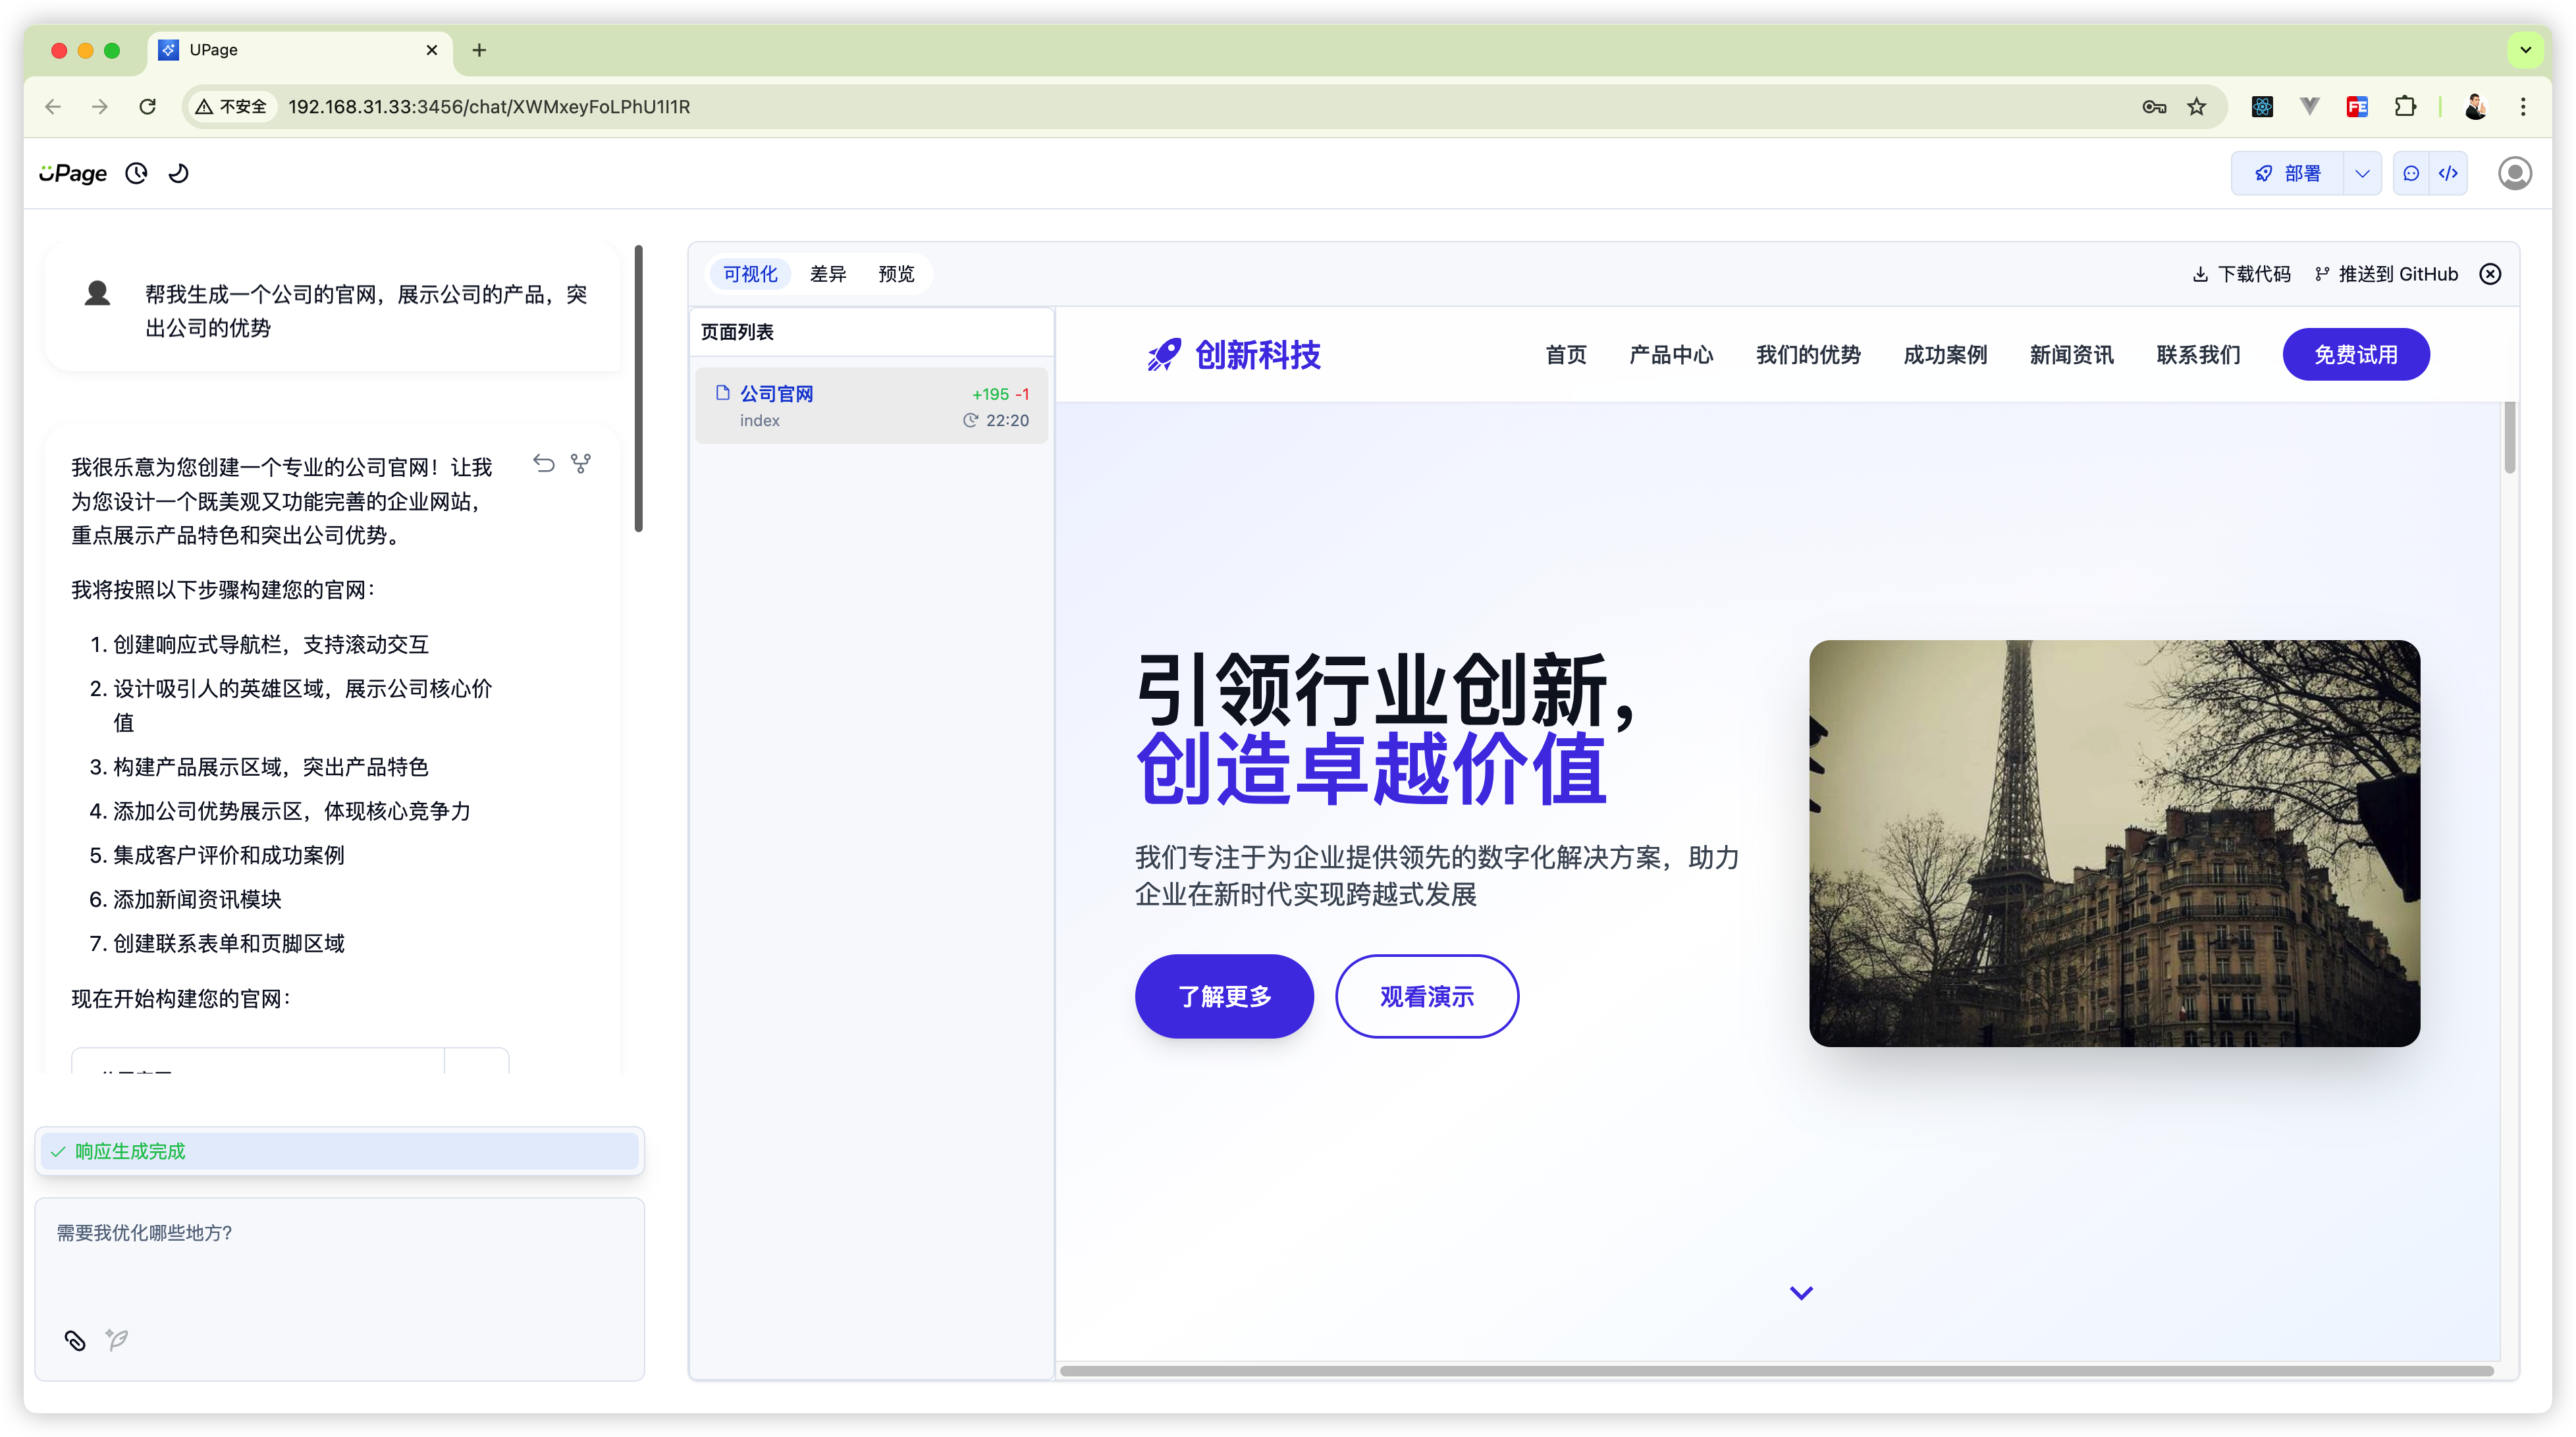Open the chat history clock icon
The width and height of the screenshot is (2576, 1437).
[136, 173]
